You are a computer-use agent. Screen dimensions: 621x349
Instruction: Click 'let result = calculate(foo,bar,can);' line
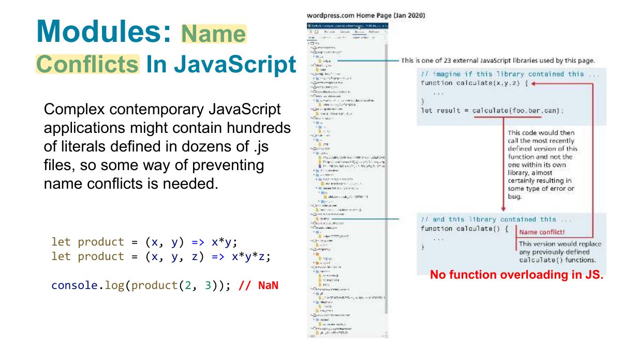coord(492,111)
